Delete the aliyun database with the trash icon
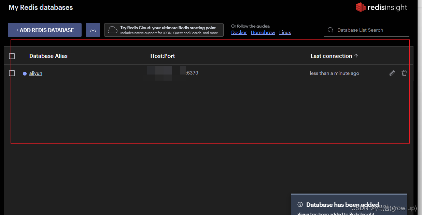Viewport: 422px width, 215px height. (404, 73)
